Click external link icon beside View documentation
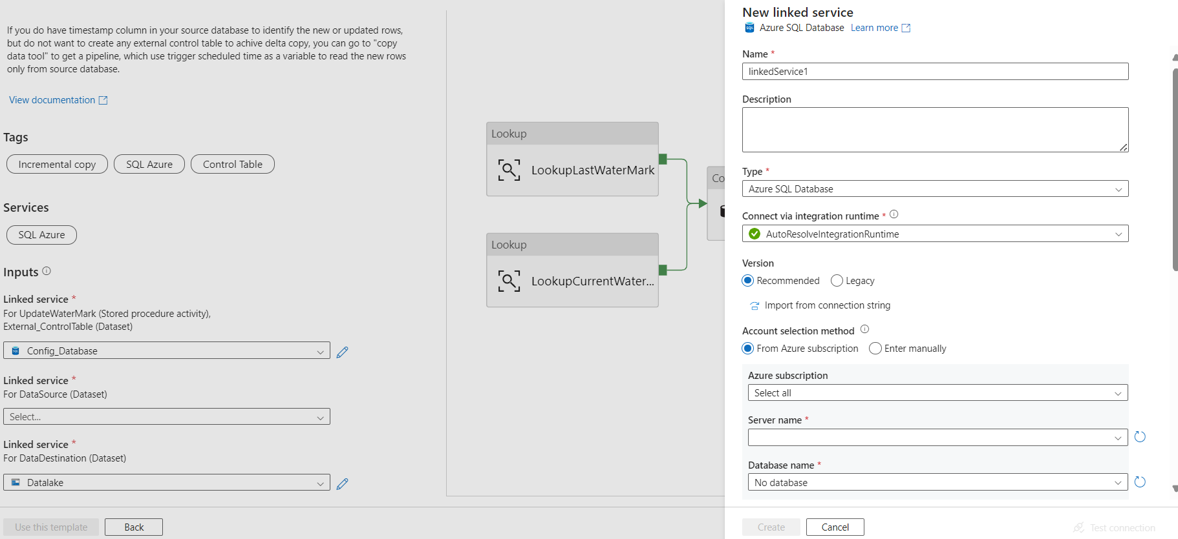Screen dimensions: 1178x539 click(x=103, y=100)
